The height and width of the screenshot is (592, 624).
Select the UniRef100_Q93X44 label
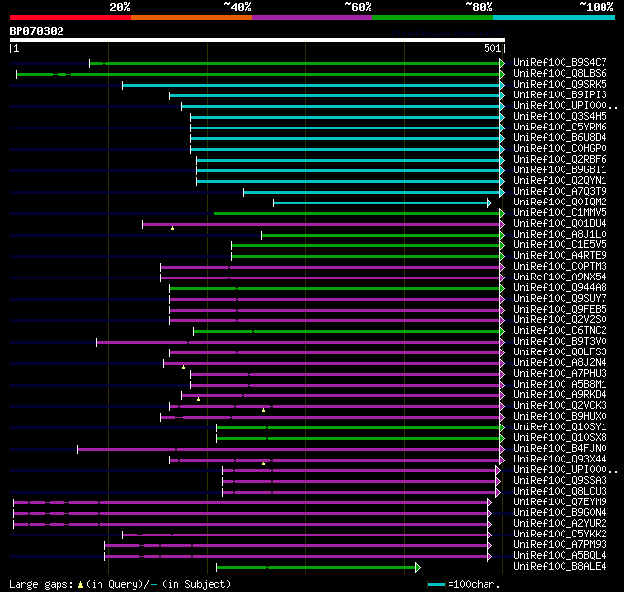pos(560,460)
